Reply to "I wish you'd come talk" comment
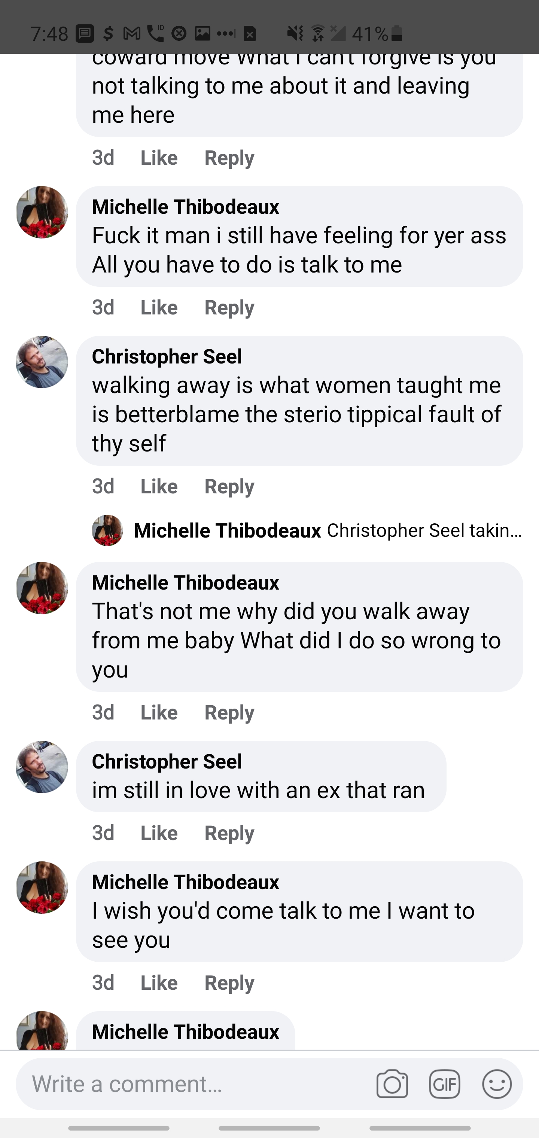This screenshot has height=1138, width=539. [x=229, y=983]
